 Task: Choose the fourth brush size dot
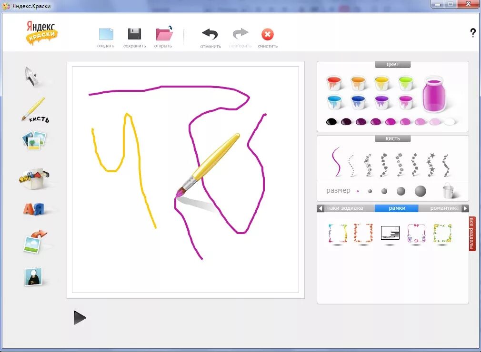tap(401, 191)
